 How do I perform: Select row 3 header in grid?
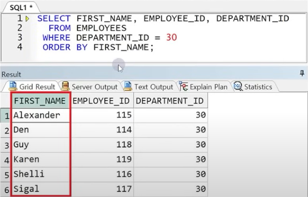[6, 145]
